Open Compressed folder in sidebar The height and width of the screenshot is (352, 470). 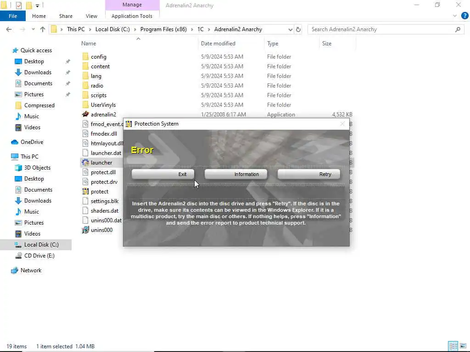(39, 105)
